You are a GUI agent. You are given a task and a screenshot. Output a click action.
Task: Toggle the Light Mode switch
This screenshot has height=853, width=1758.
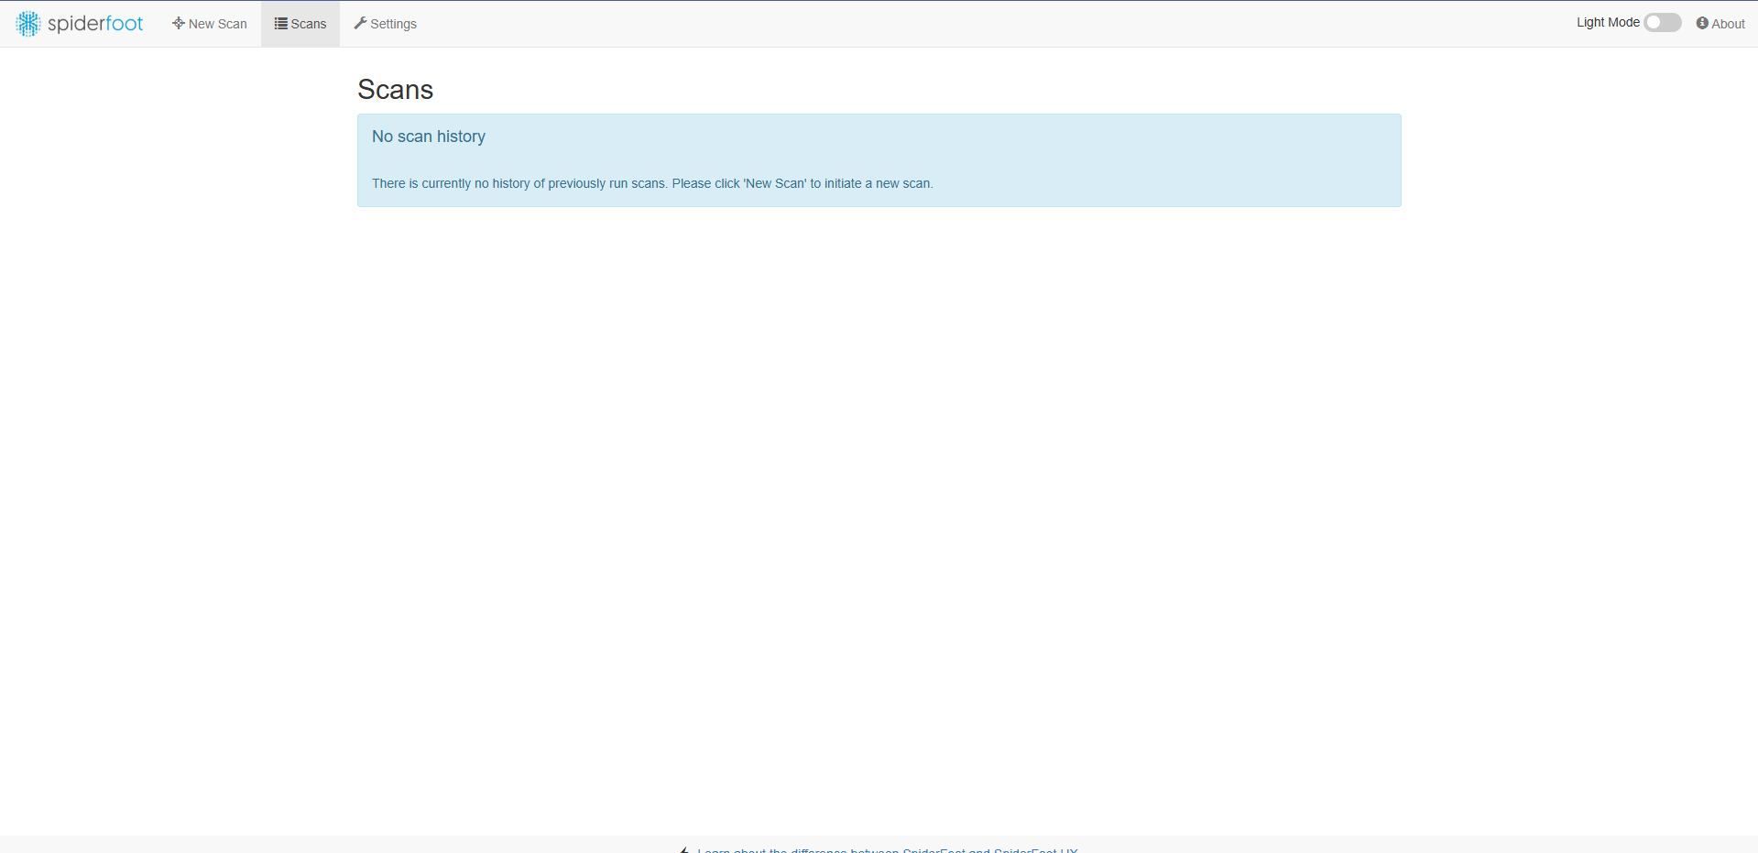pos(1662,23)
